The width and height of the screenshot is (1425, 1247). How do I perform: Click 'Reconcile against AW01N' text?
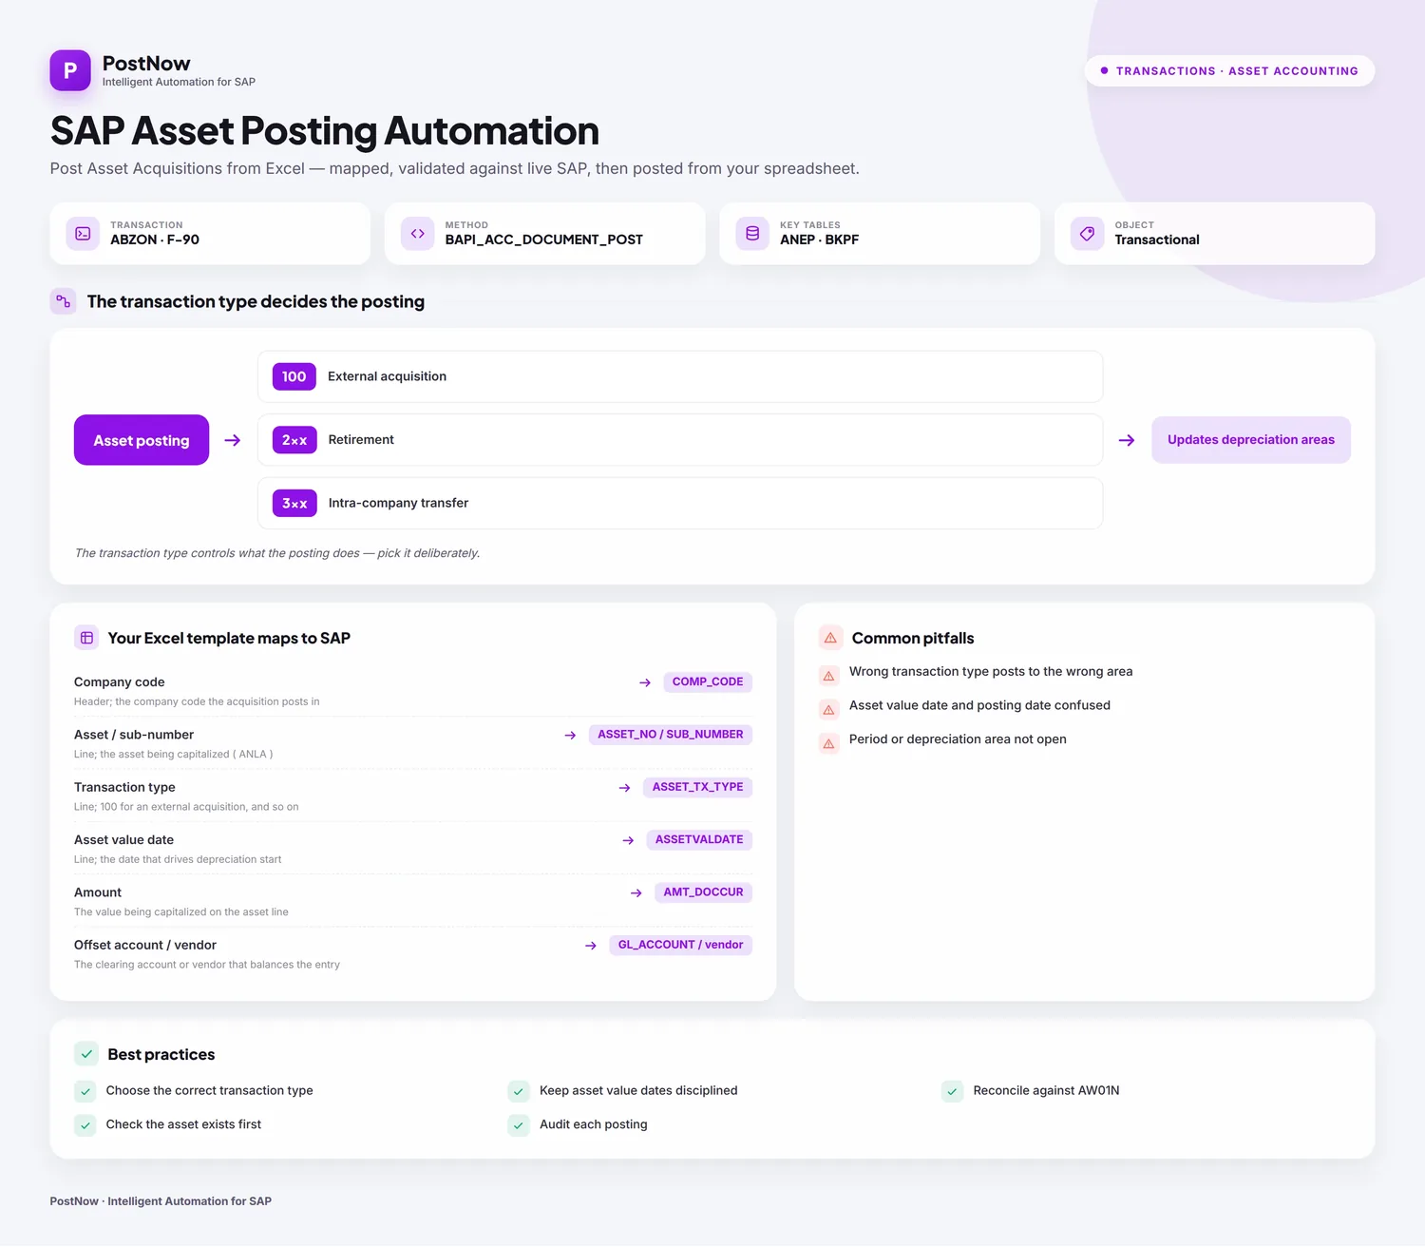(1046, 1091)
